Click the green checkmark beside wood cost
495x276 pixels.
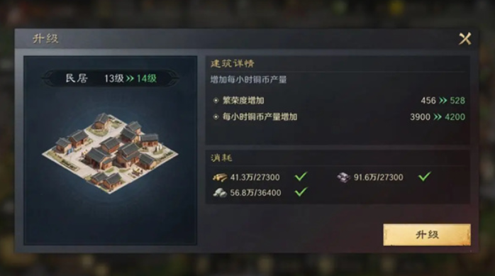point(301,176)
